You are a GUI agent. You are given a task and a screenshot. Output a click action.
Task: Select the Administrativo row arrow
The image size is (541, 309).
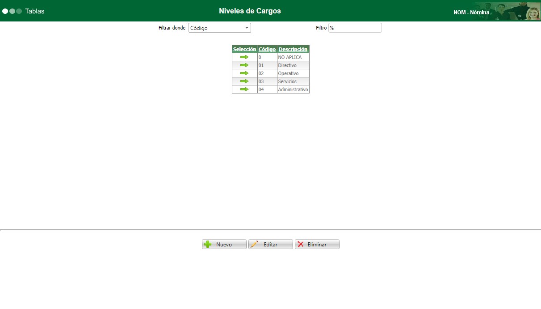(244, 89)
